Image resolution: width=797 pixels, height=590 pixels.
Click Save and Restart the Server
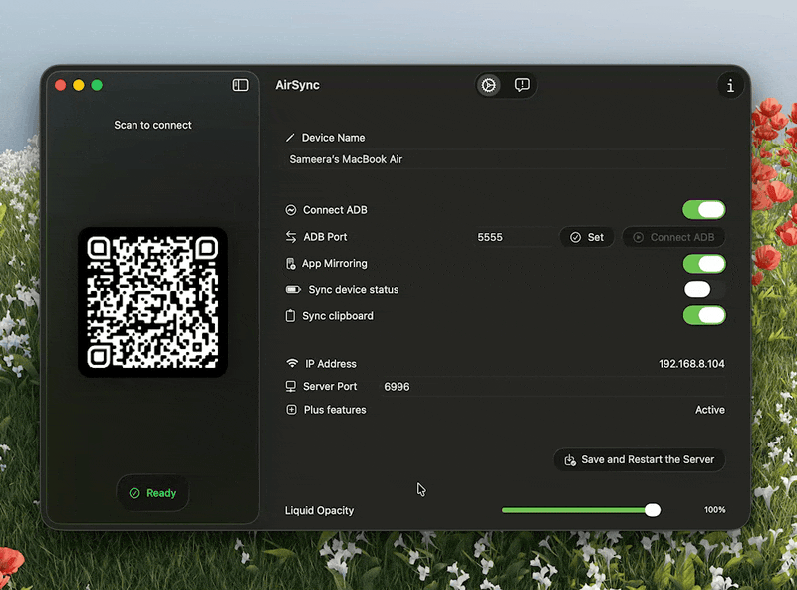(639, 460)
